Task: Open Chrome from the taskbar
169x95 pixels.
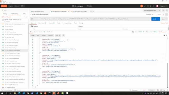Action: point(41,93)
